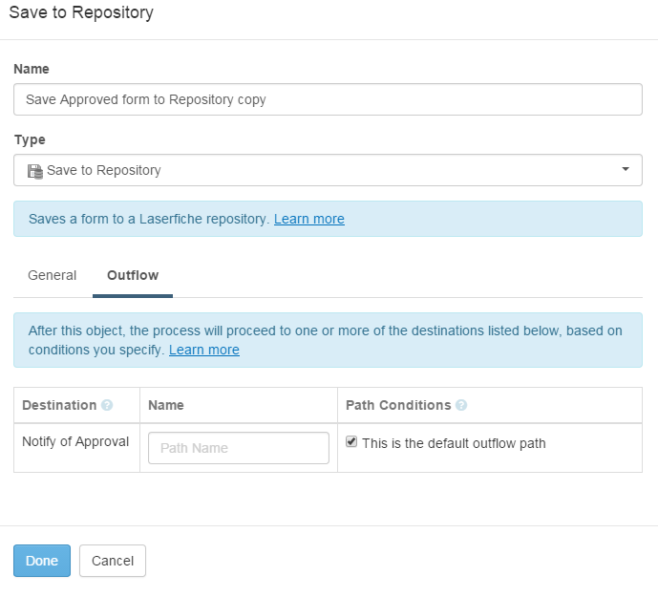The image size is (658, 597).
Task: Click the Type field label
Action: (x=30, y=139)
